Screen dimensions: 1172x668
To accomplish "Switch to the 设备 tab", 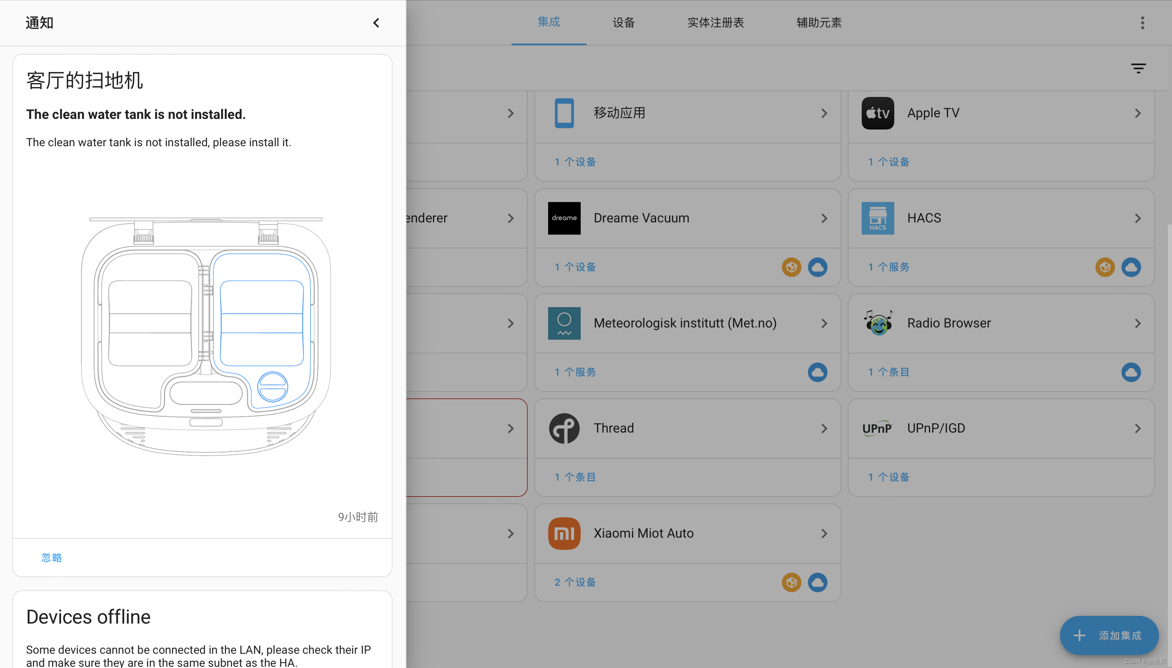I will [623, 22].
